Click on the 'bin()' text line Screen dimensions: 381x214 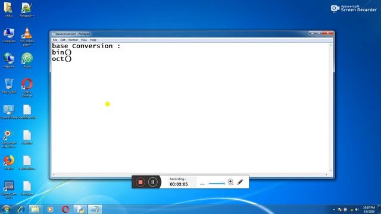click(62, 52)
